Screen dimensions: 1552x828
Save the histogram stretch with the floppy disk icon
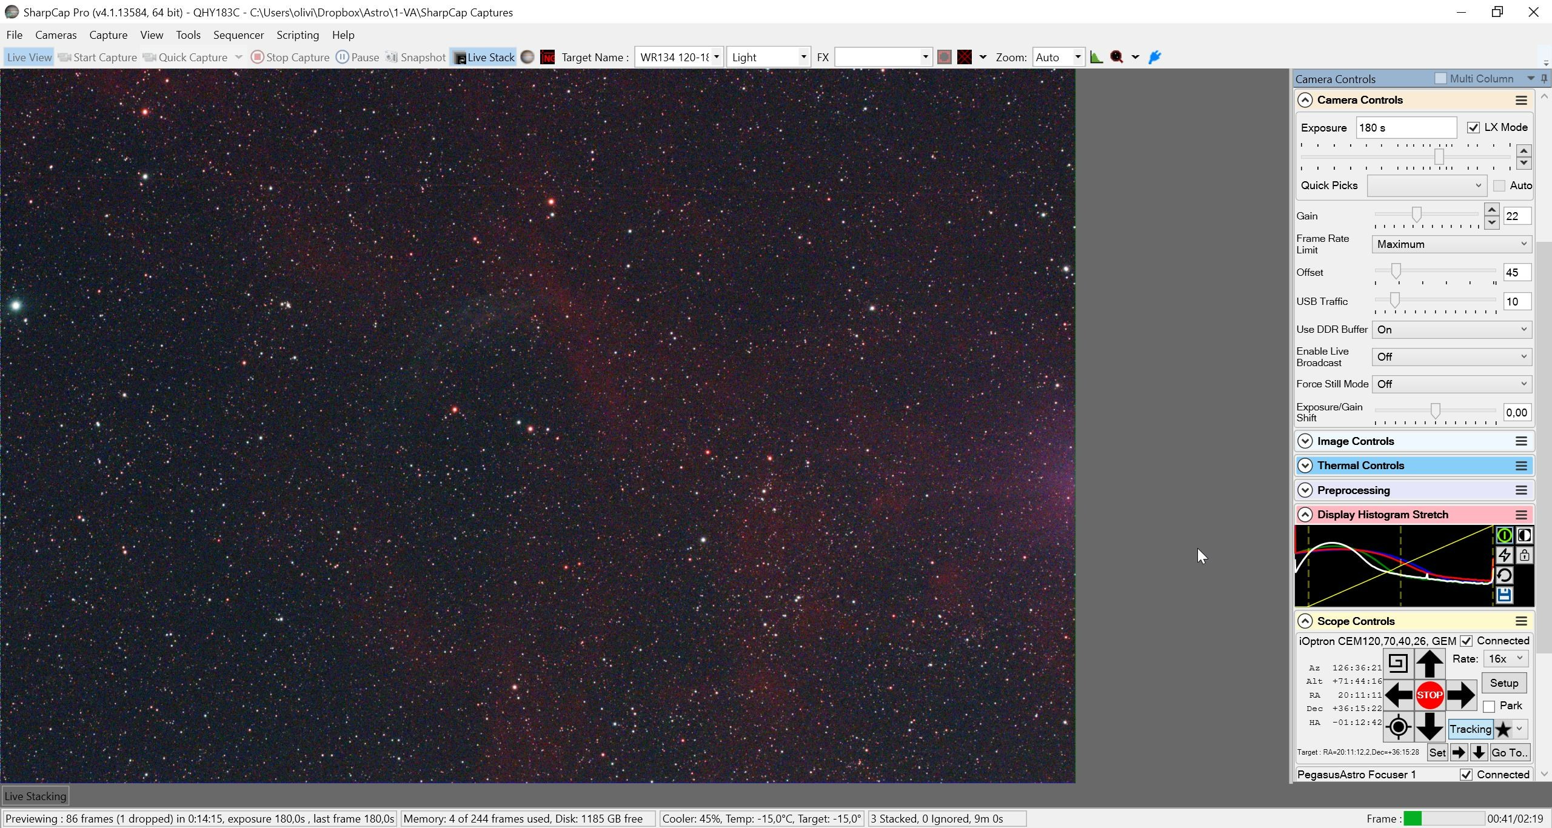pos(1504,595)
